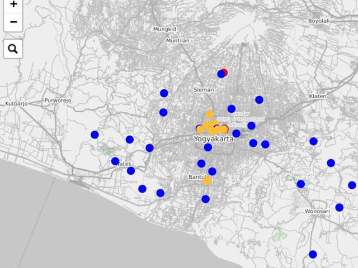This screenshot has width=358, height=268.
Task: Click the westernmost blue marker on the map
Action: [x=95, y=135]
